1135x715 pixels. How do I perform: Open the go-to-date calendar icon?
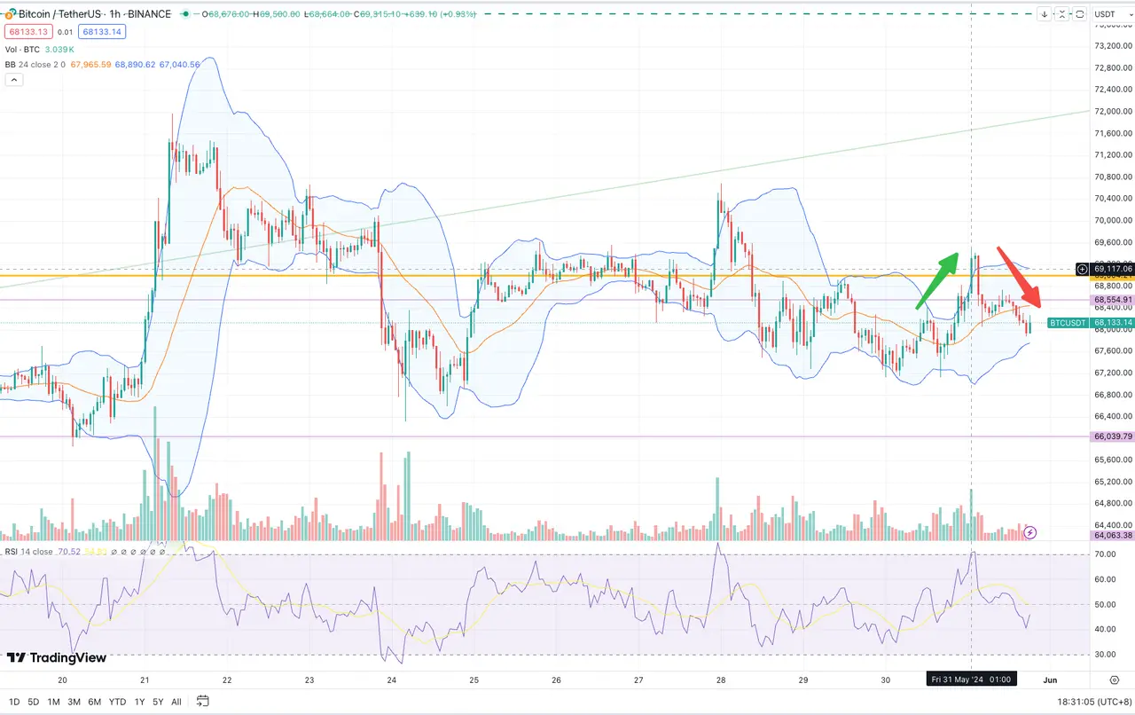click(202, 702)
